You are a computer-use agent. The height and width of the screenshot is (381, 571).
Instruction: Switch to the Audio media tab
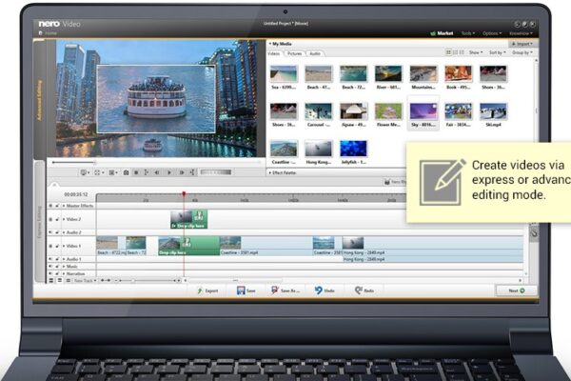coord(315,53)
